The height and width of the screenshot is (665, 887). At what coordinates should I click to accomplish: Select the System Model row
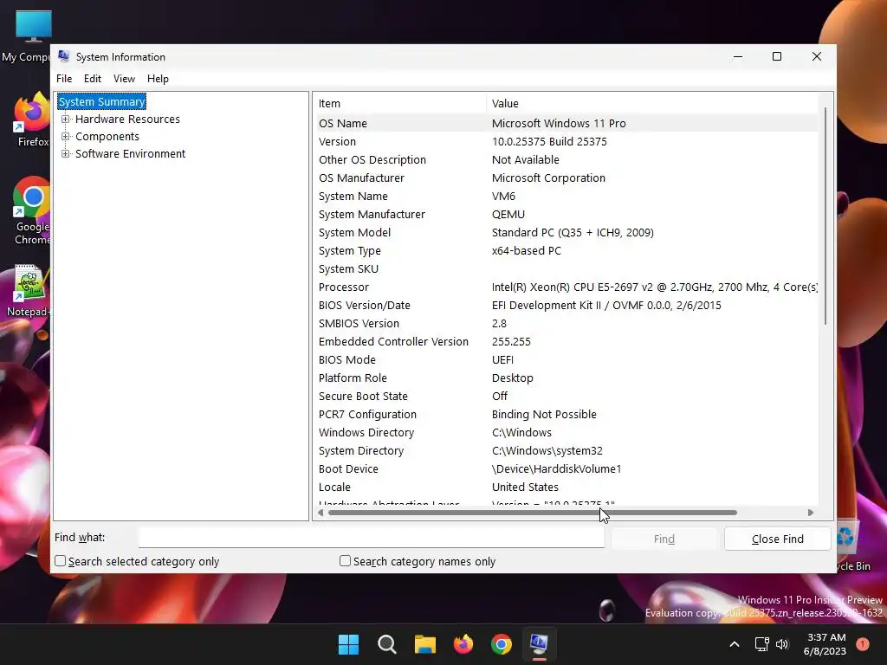click(567, 232)
